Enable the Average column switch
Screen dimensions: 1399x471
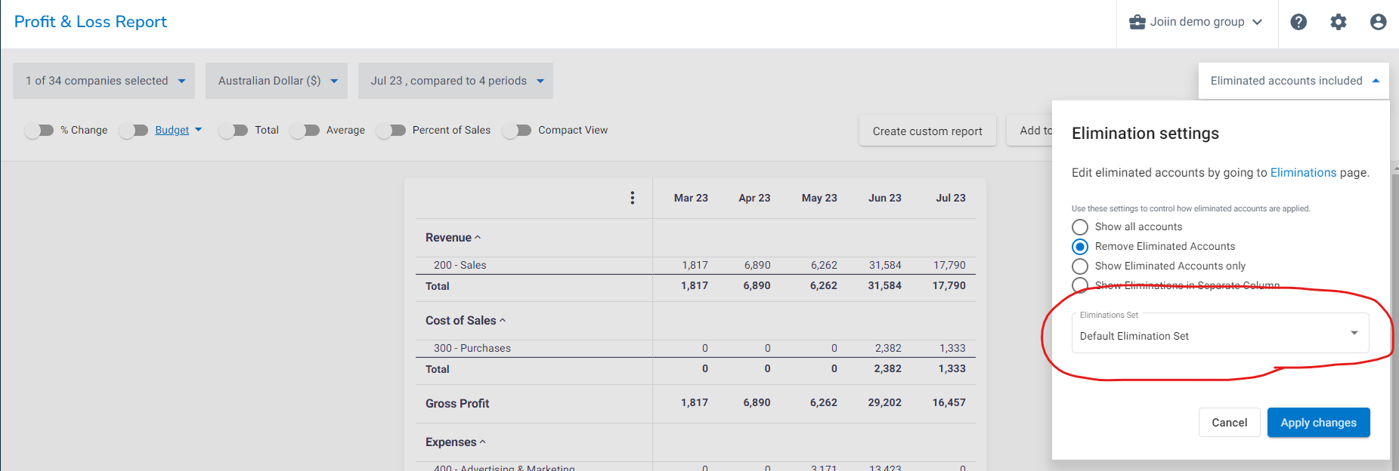tap(305, 131)
